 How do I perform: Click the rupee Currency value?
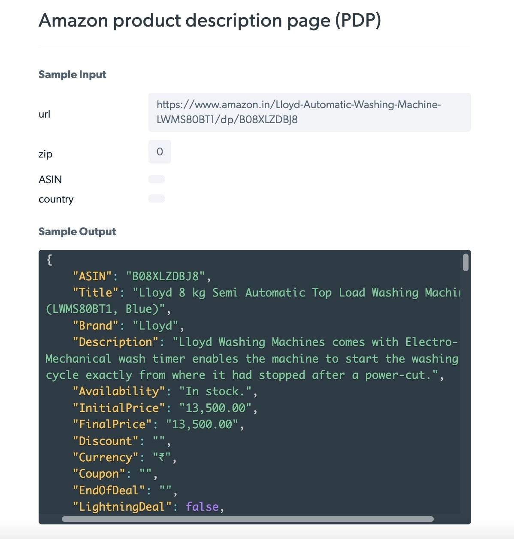(x=162, y=457)
